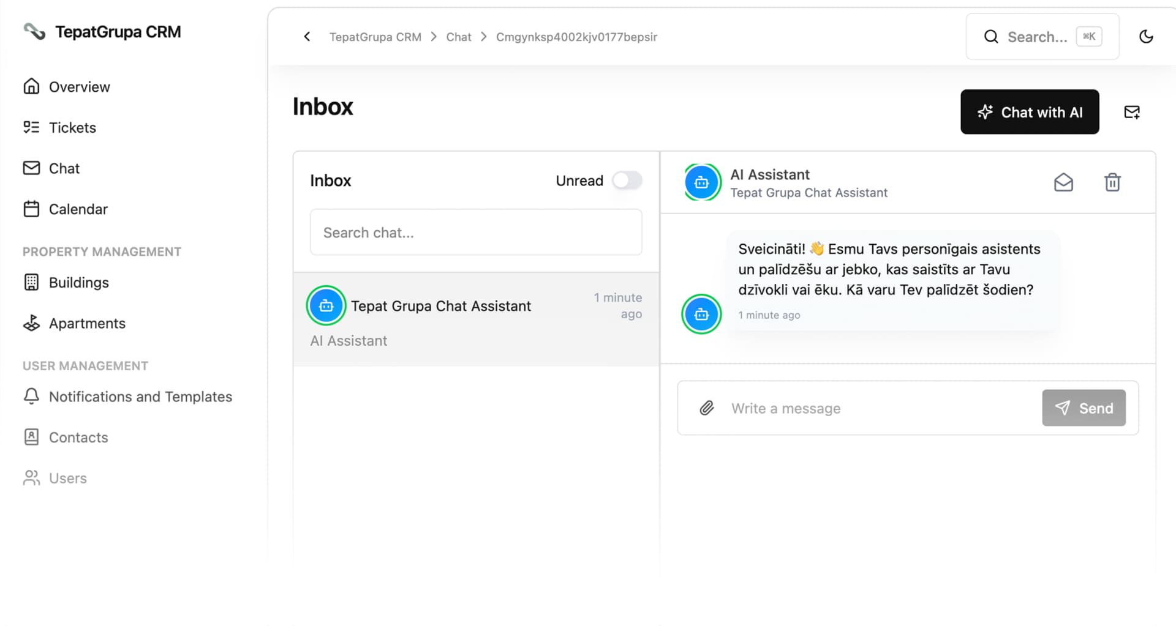The image size is (1176, 626).
Task: Toggle dark mode with moon icon
Action: tap(1145, 37)
